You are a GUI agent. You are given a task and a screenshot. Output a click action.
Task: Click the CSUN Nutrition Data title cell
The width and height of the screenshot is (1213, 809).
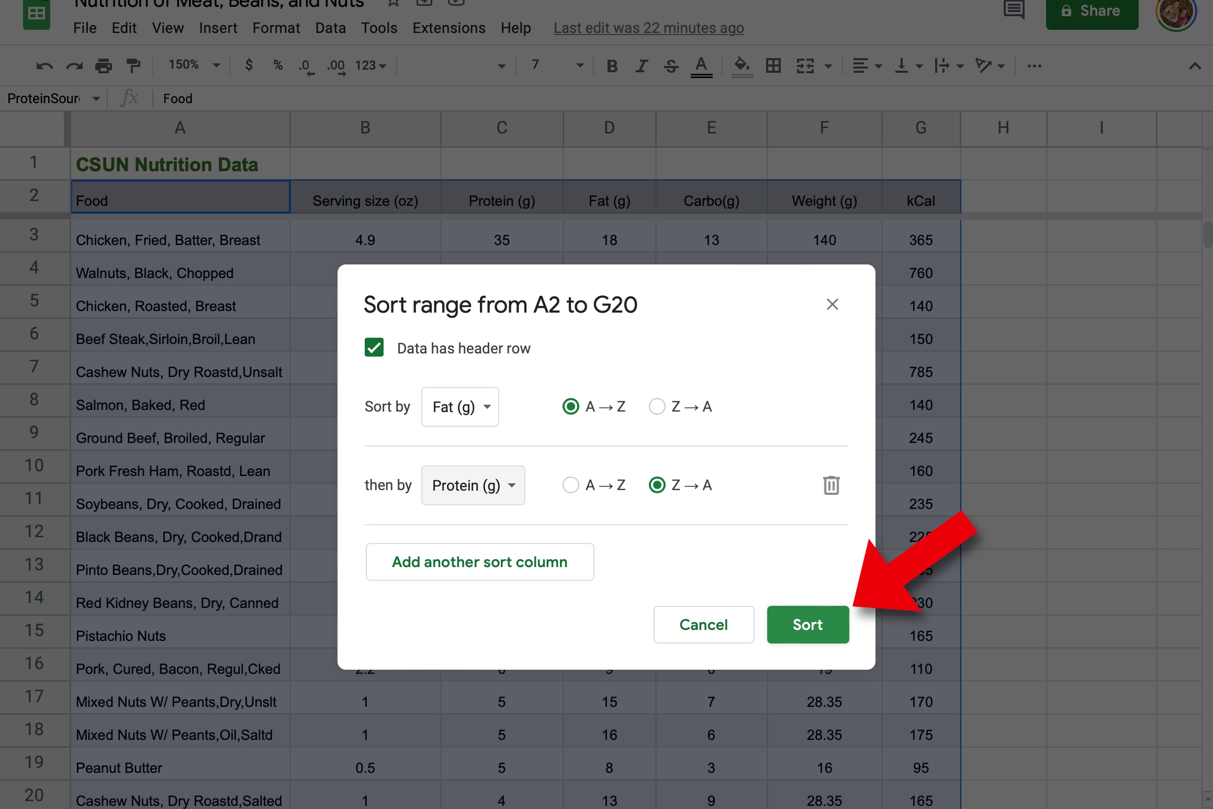[x=180, y=164]
